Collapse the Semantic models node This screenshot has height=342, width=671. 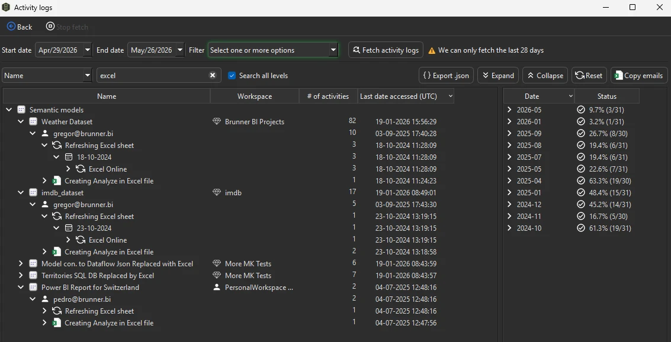click(x=9, y=110)
